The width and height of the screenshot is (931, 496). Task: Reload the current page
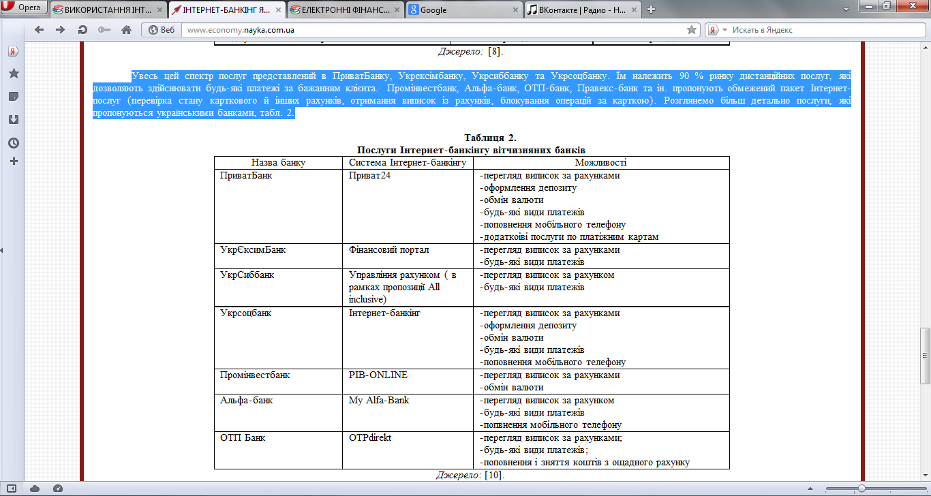[82, 30]
